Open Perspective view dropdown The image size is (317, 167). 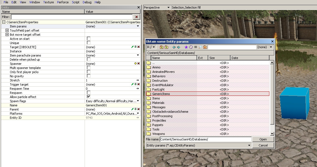click(x=157, y=7)
